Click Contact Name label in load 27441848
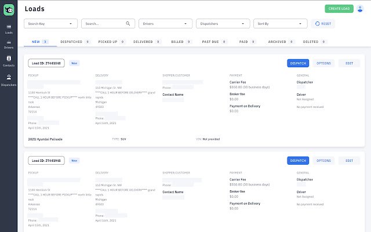The height and width of the screenshot is (232, 371). pyautogui.click(x=173, y=95)
